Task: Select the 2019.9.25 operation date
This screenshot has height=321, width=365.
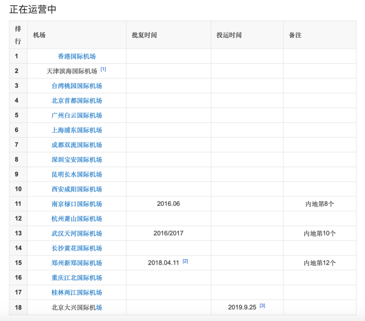Action: pyautogui.click(x=242, y=307)
